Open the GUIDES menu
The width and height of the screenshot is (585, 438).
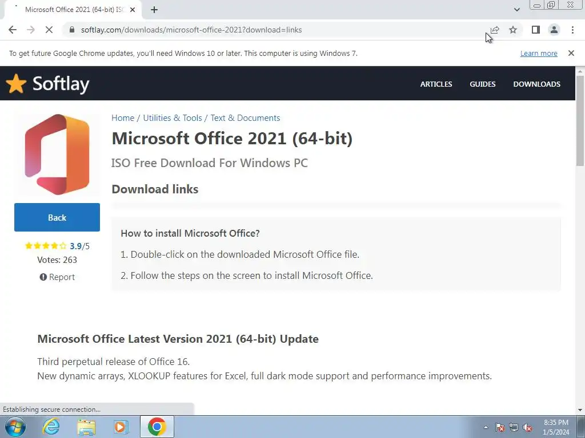click(x=482, y=84)
